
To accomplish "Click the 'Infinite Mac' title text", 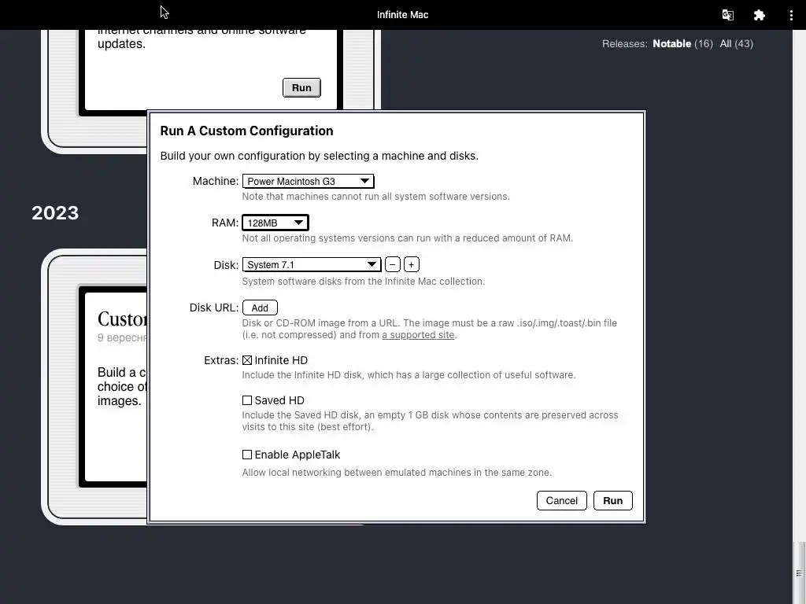I will [402, 15].
